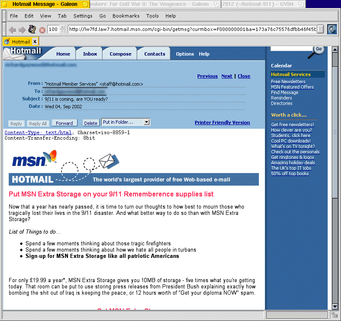This screenshot has height=321, width=341.
Task: Click the Hotmail Message window menu icon
Action: pyautogui.click(x=5, y=4)
